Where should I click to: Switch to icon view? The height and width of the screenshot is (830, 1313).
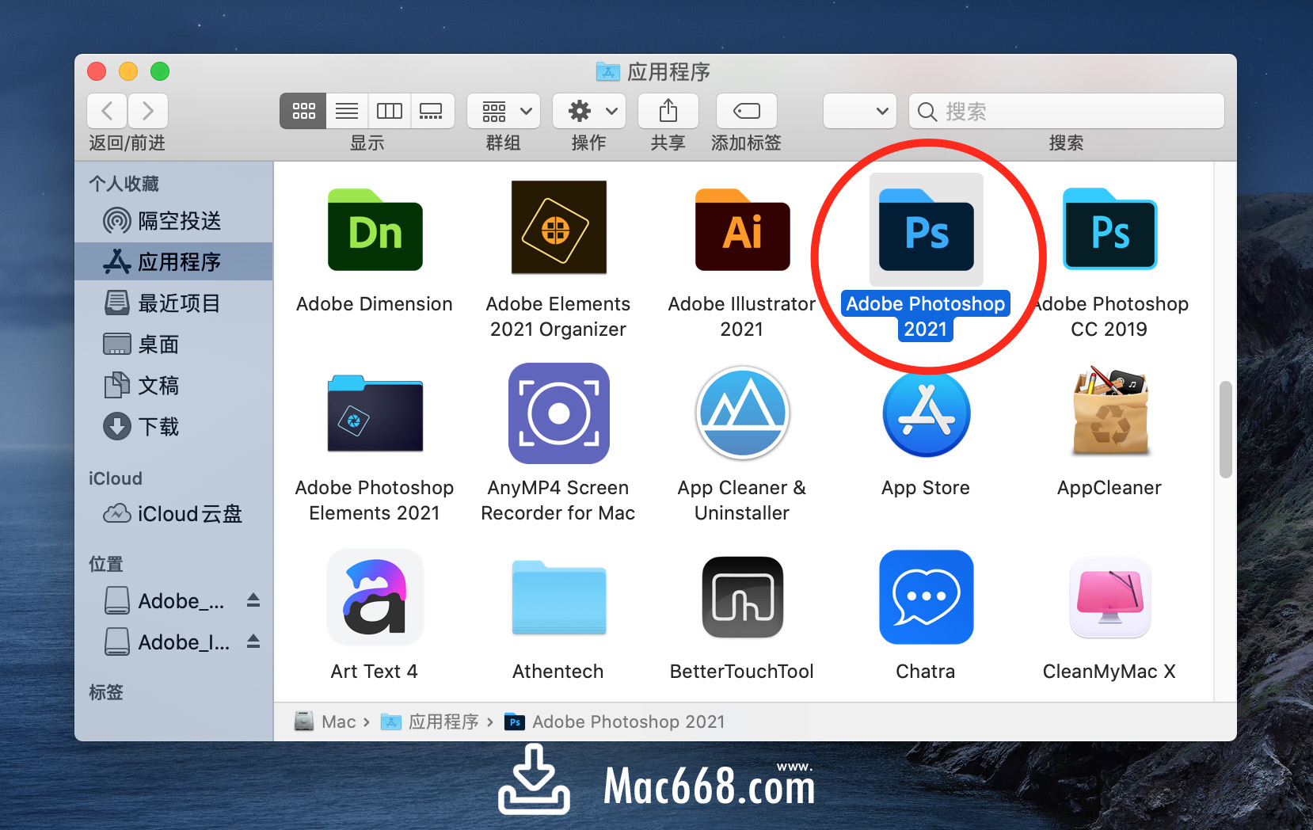(x=303, y=111)
